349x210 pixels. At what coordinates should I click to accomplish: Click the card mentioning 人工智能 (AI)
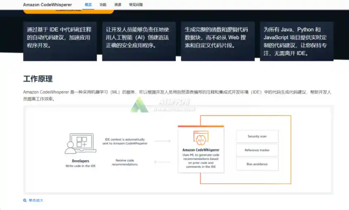pyautogui.click(x=139, y=41)
